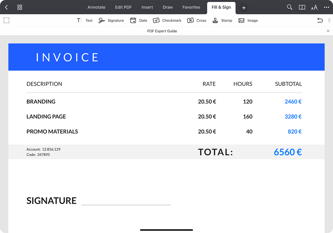
Task: Pick the Cross mark tool
Action: tap(197, 20)
